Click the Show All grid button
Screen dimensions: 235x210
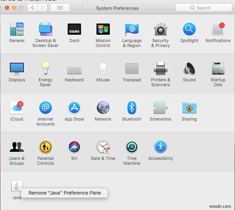point(60,8)
